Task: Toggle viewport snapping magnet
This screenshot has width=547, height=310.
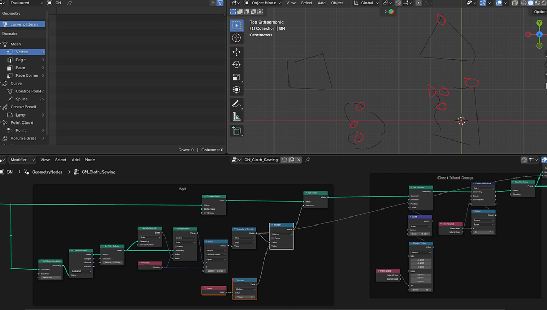Action: (x=398, y=3)
